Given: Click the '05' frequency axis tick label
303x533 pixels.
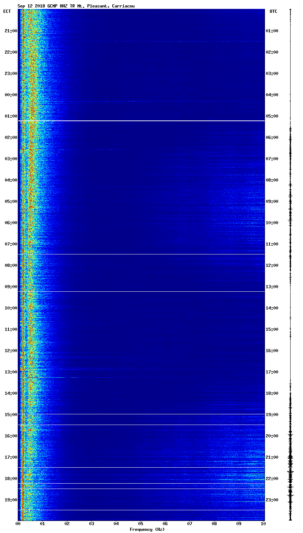Looking at the screenshot, I should click(140, 524).
